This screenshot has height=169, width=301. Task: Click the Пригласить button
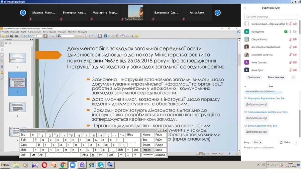point(254,77)
